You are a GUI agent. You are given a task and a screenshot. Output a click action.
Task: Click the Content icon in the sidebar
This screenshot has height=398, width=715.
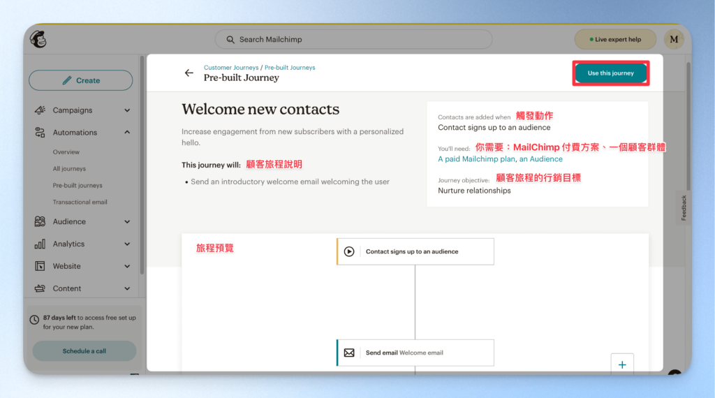click(x=40, y=288)
